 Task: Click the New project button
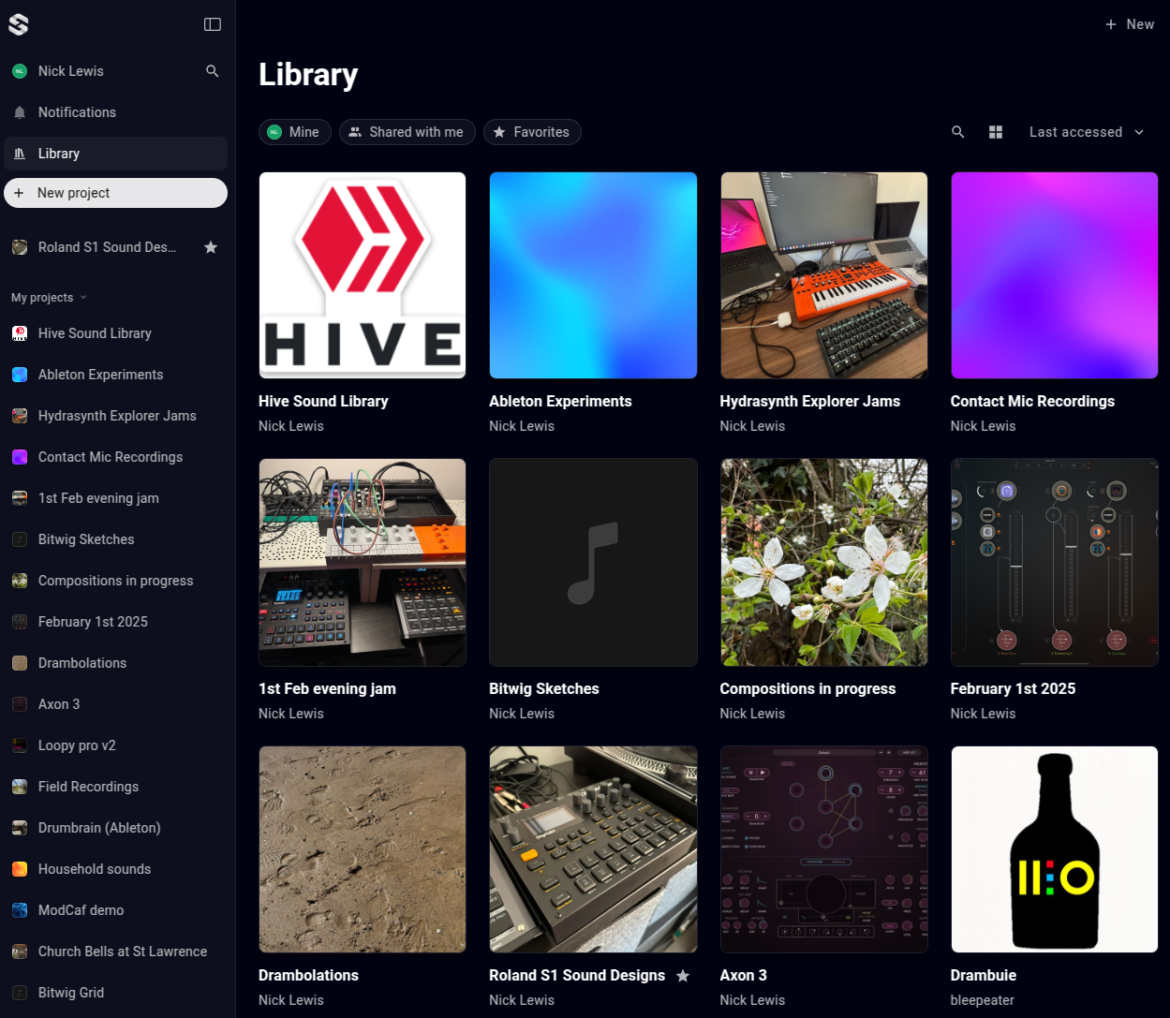click(x=115, y=193)
